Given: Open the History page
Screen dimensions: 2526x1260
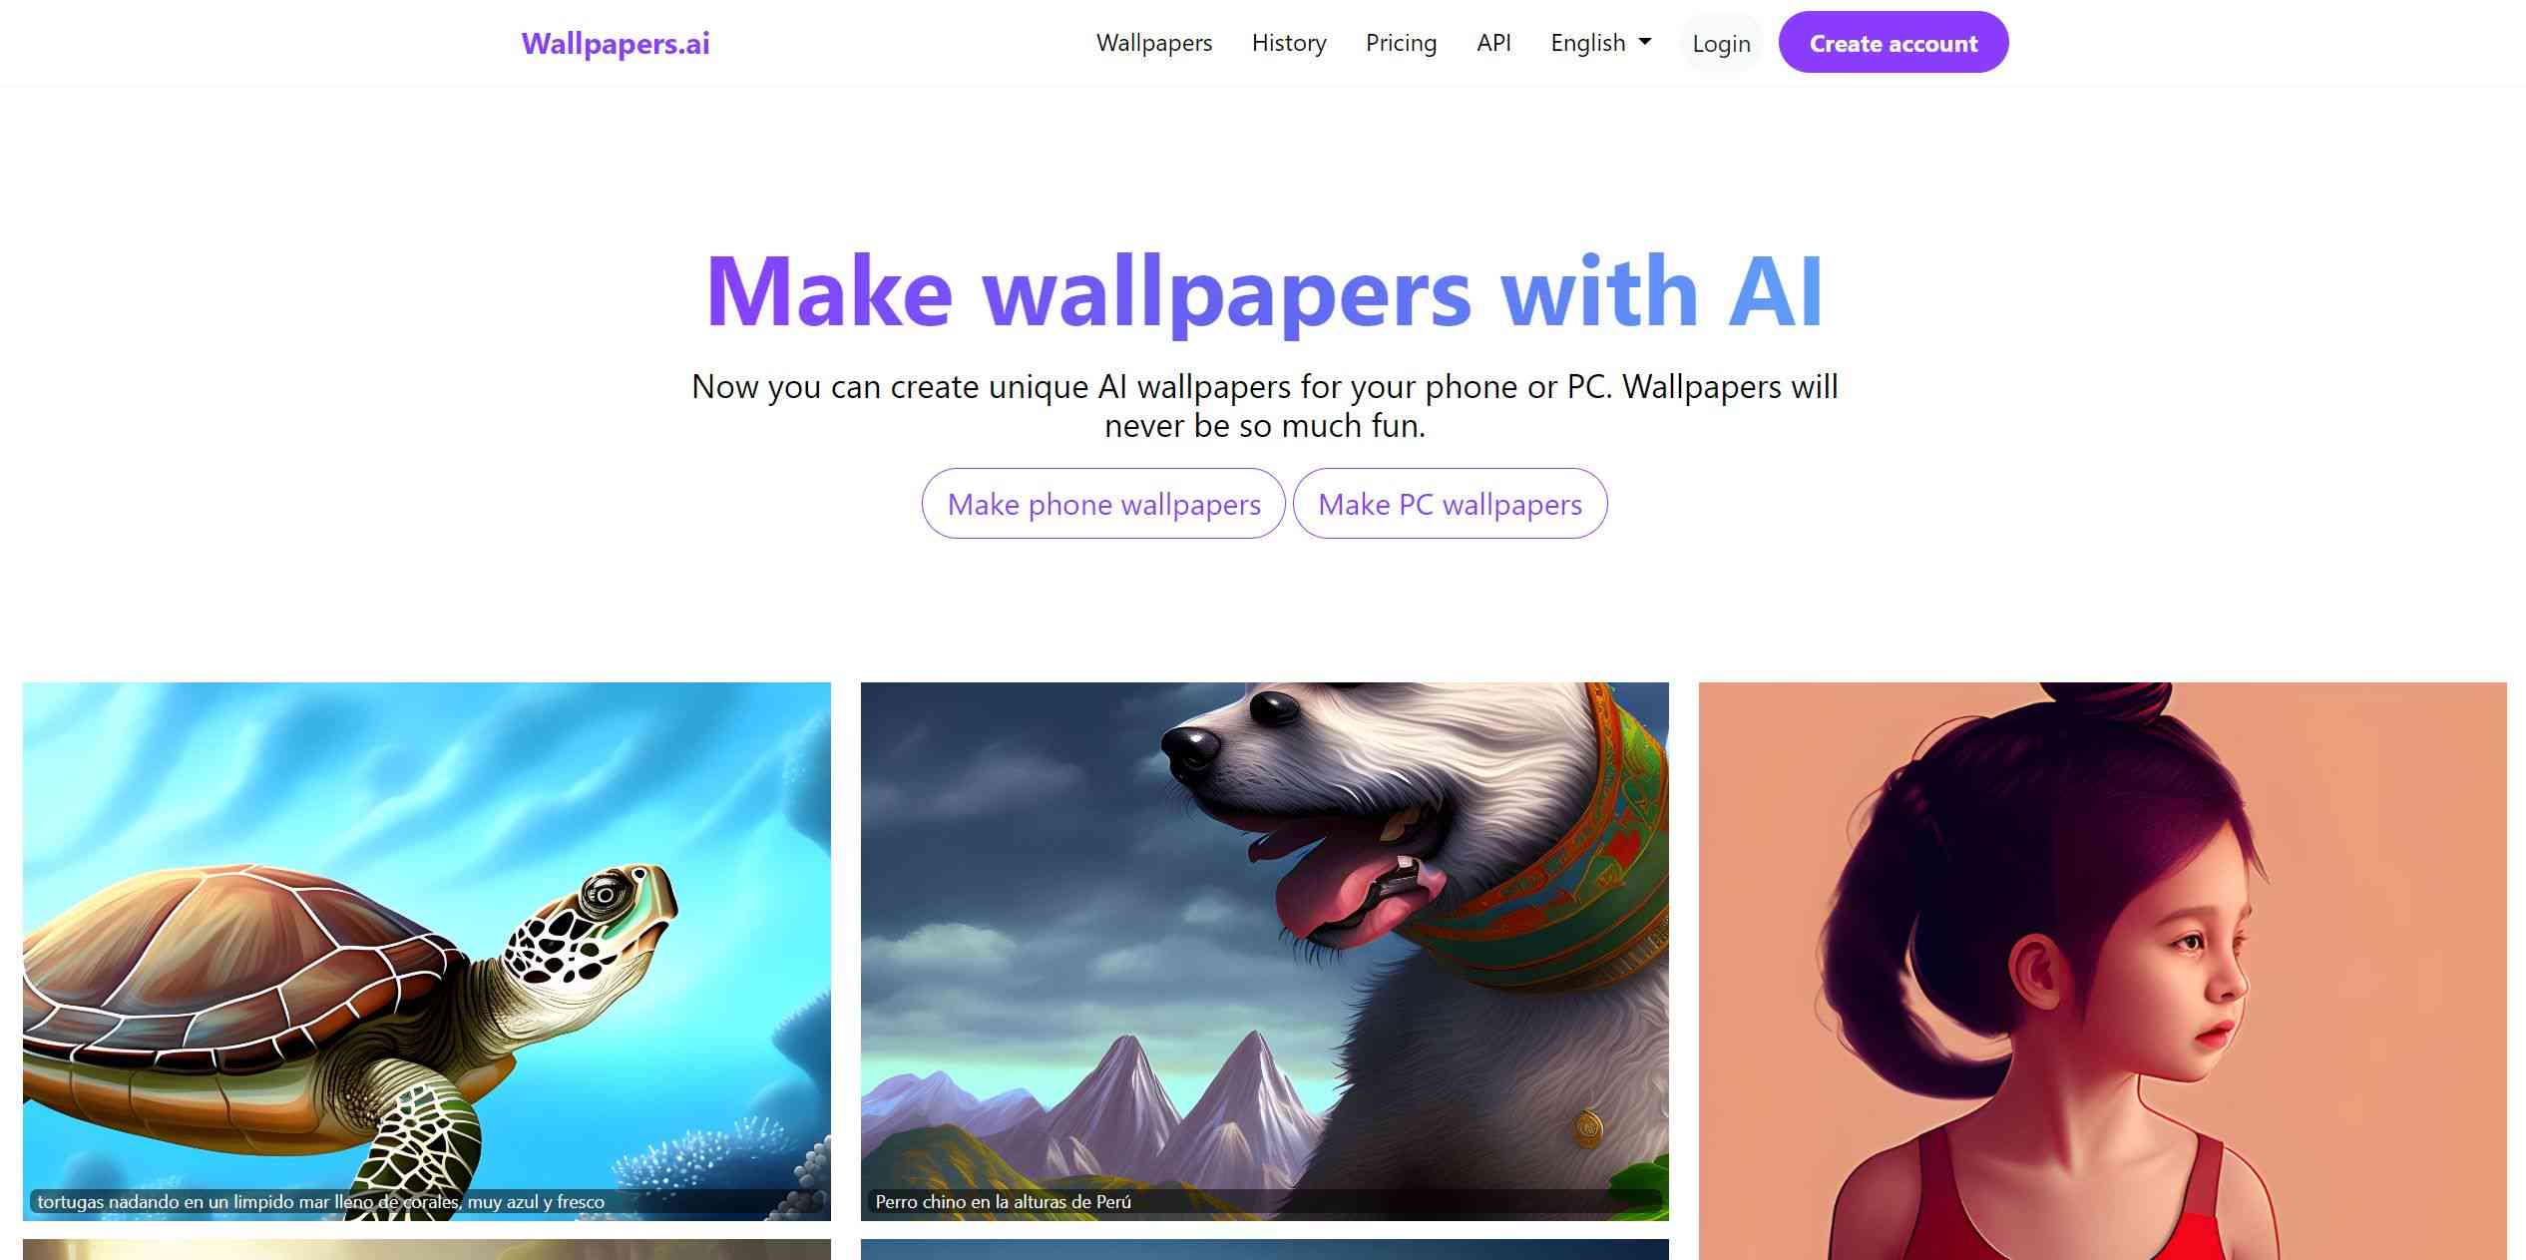Looking at the screenshot, I should coord(1289,42).
